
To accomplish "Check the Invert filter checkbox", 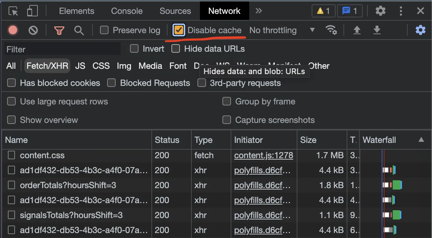I will [134, 49].
